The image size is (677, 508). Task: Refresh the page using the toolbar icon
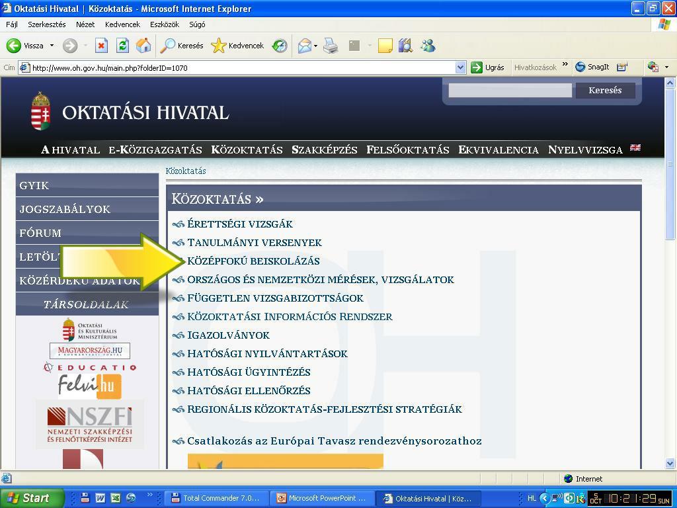122,46
